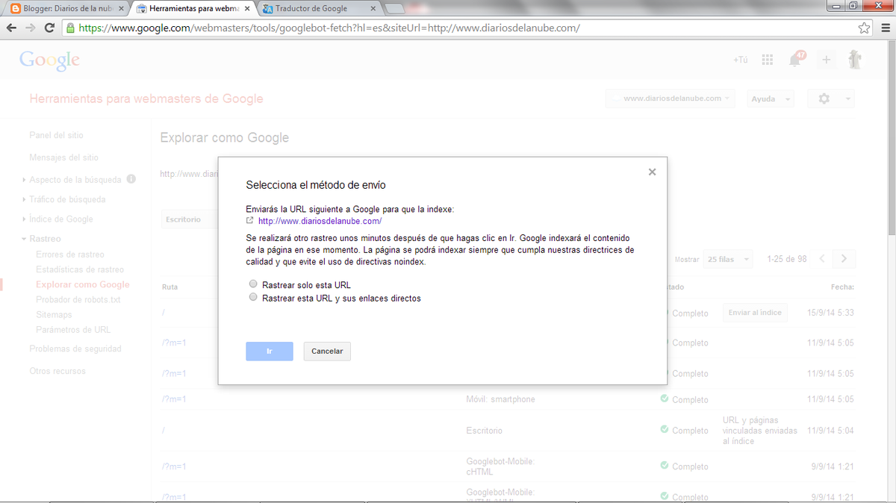Click the blue Ir button
The height and width of the screenshot is (503, 896).
click(x=269, y=351)
